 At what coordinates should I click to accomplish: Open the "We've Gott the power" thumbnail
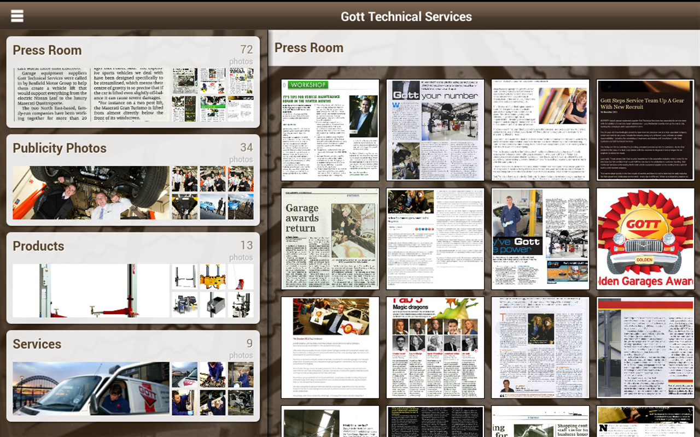click(x=540, y=239)
